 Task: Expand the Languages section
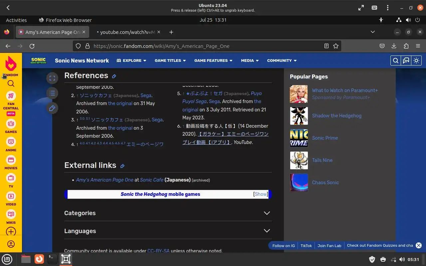pos(168,231)
